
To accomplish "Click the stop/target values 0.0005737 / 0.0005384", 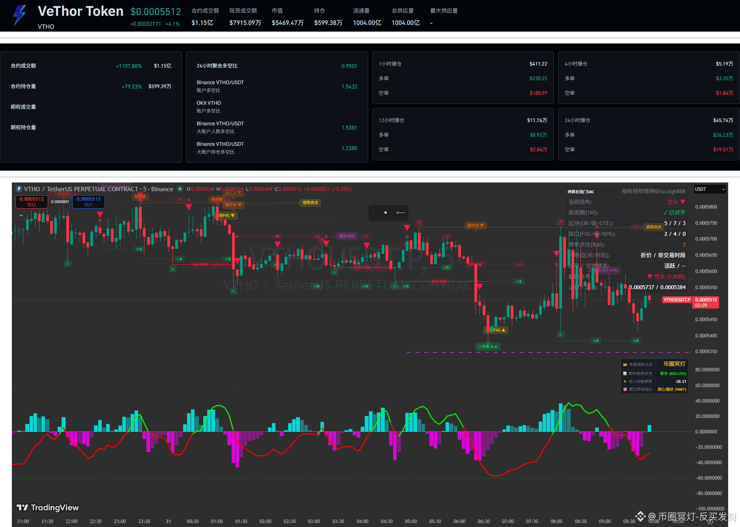I will coord(657,287).
